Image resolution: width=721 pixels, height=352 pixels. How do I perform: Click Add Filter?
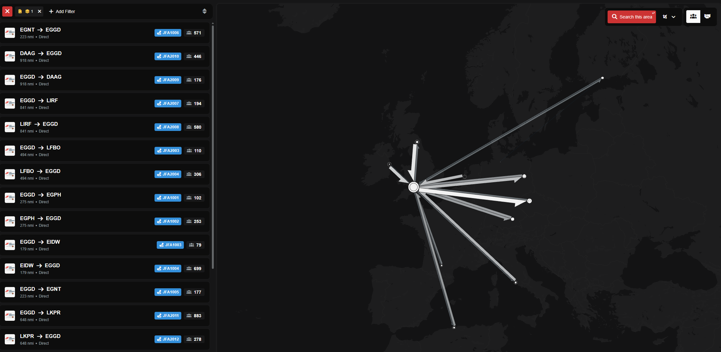62,11
